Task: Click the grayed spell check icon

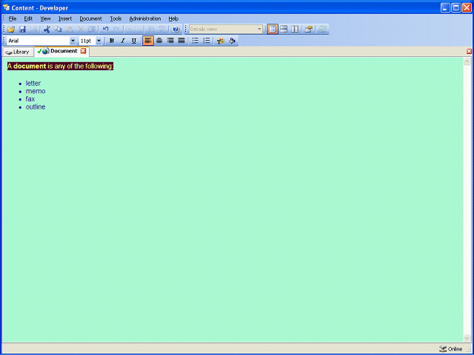Action: (x=162, y=30)
